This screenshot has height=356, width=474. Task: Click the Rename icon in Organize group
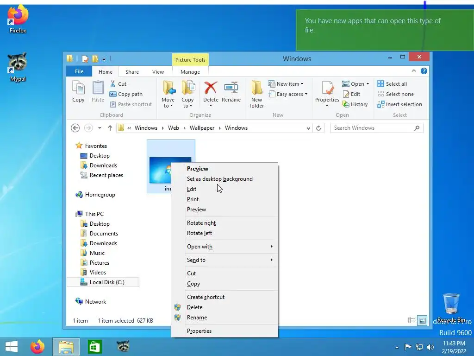[x=231, y=88]
